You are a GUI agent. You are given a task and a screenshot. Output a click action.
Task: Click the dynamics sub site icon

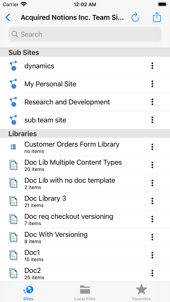[x=13, y=66]
